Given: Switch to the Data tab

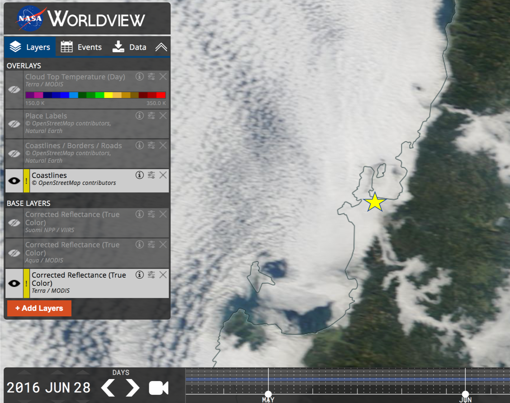Looking at the screenshot, I should pos(129,47).
